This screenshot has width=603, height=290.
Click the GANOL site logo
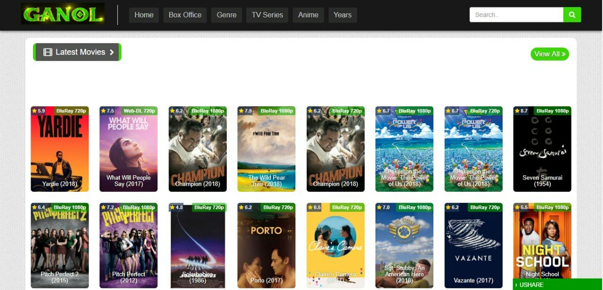coord(63,14)
